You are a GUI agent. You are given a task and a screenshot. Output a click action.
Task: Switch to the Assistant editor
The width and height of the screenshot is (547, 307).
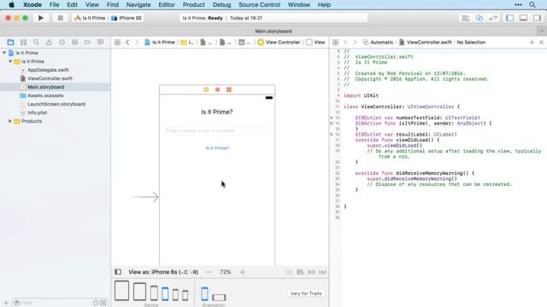(479, 18)
